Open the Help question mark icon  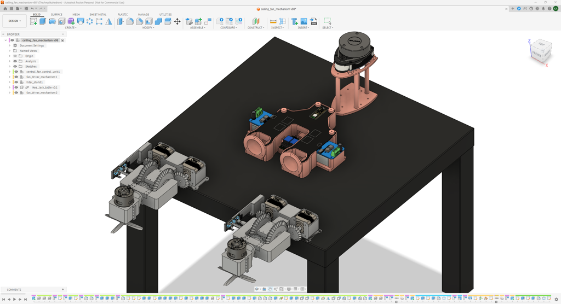point(549,9)
